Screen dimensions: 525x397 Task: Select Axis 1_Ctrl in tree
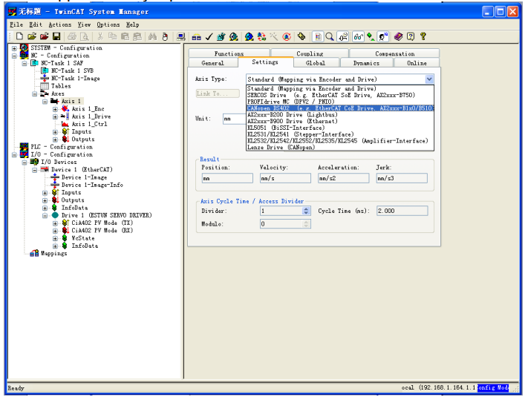pos(89,124)
